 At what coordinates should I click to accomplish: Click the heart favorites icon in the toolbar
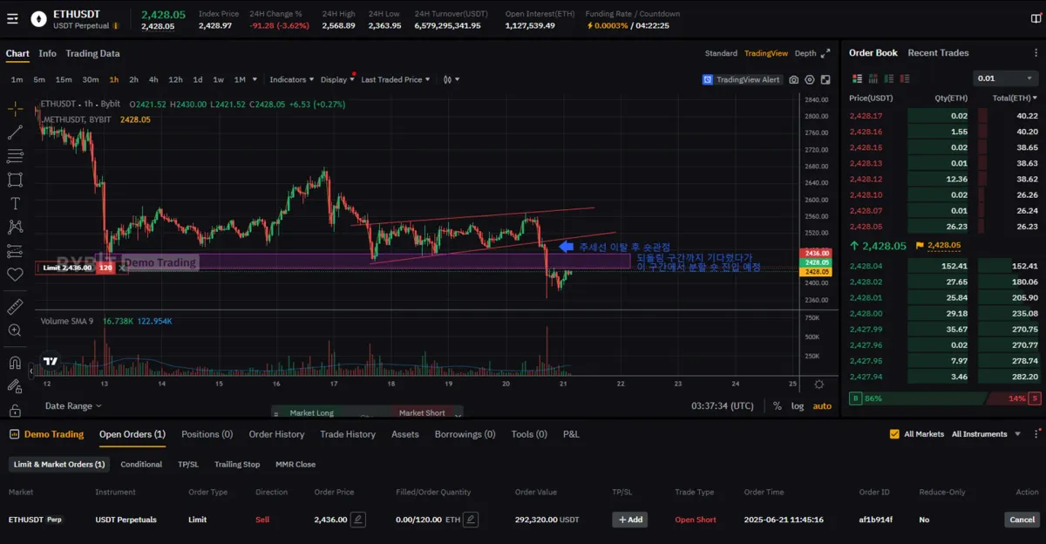[15, 274]
